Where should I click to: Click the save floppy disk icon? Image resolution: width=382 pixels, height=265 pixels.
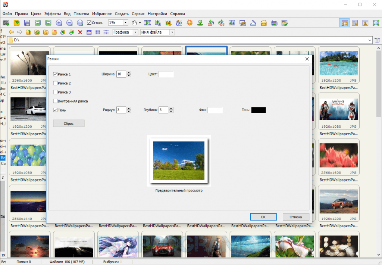point(27,23)
